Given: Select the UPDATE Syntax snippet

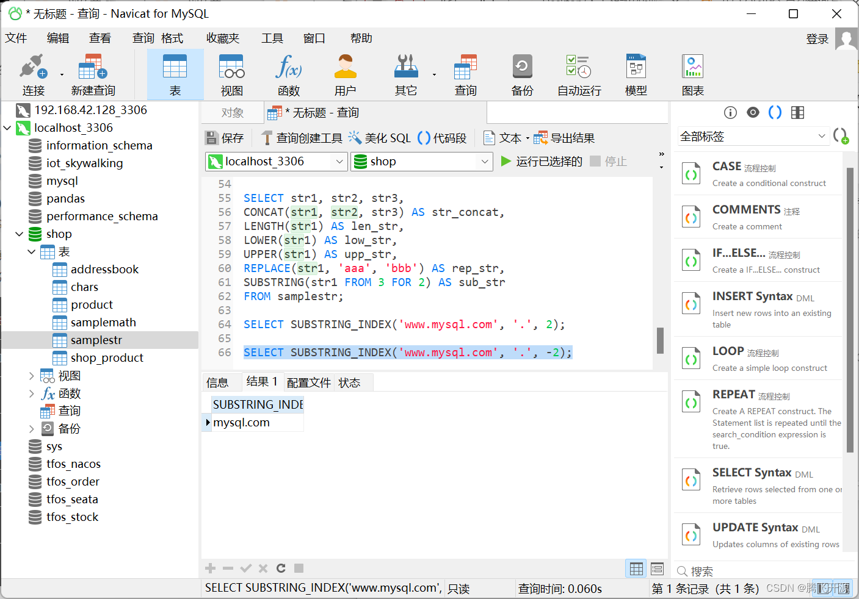Looking at the screenshot, I should [x=758, y=535].
